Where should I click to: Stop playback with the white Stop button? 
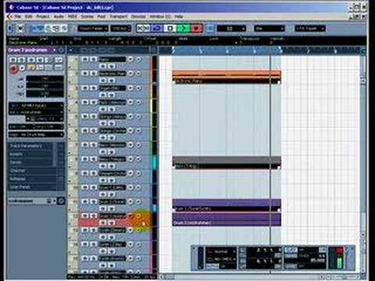coord(170,28)
